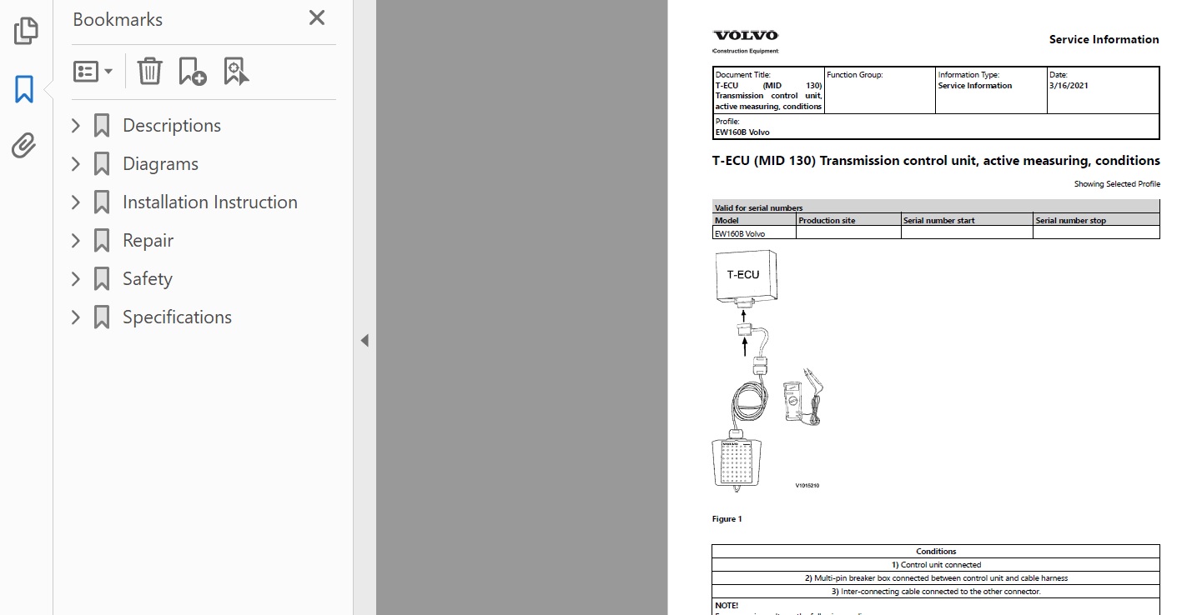Screen dimensions: 1197x615
Task: Close the Bookmarks panel
Action: 317,18
